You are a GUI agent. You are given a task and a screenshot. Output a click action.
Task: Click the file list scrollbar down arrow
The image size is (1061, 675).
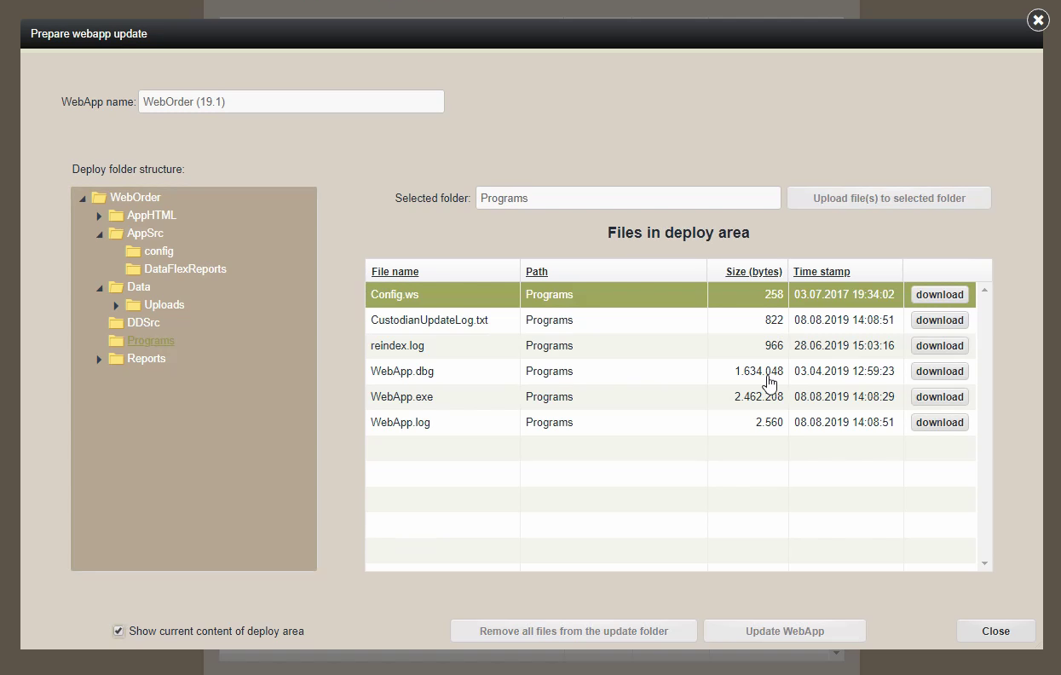[984, 563]
